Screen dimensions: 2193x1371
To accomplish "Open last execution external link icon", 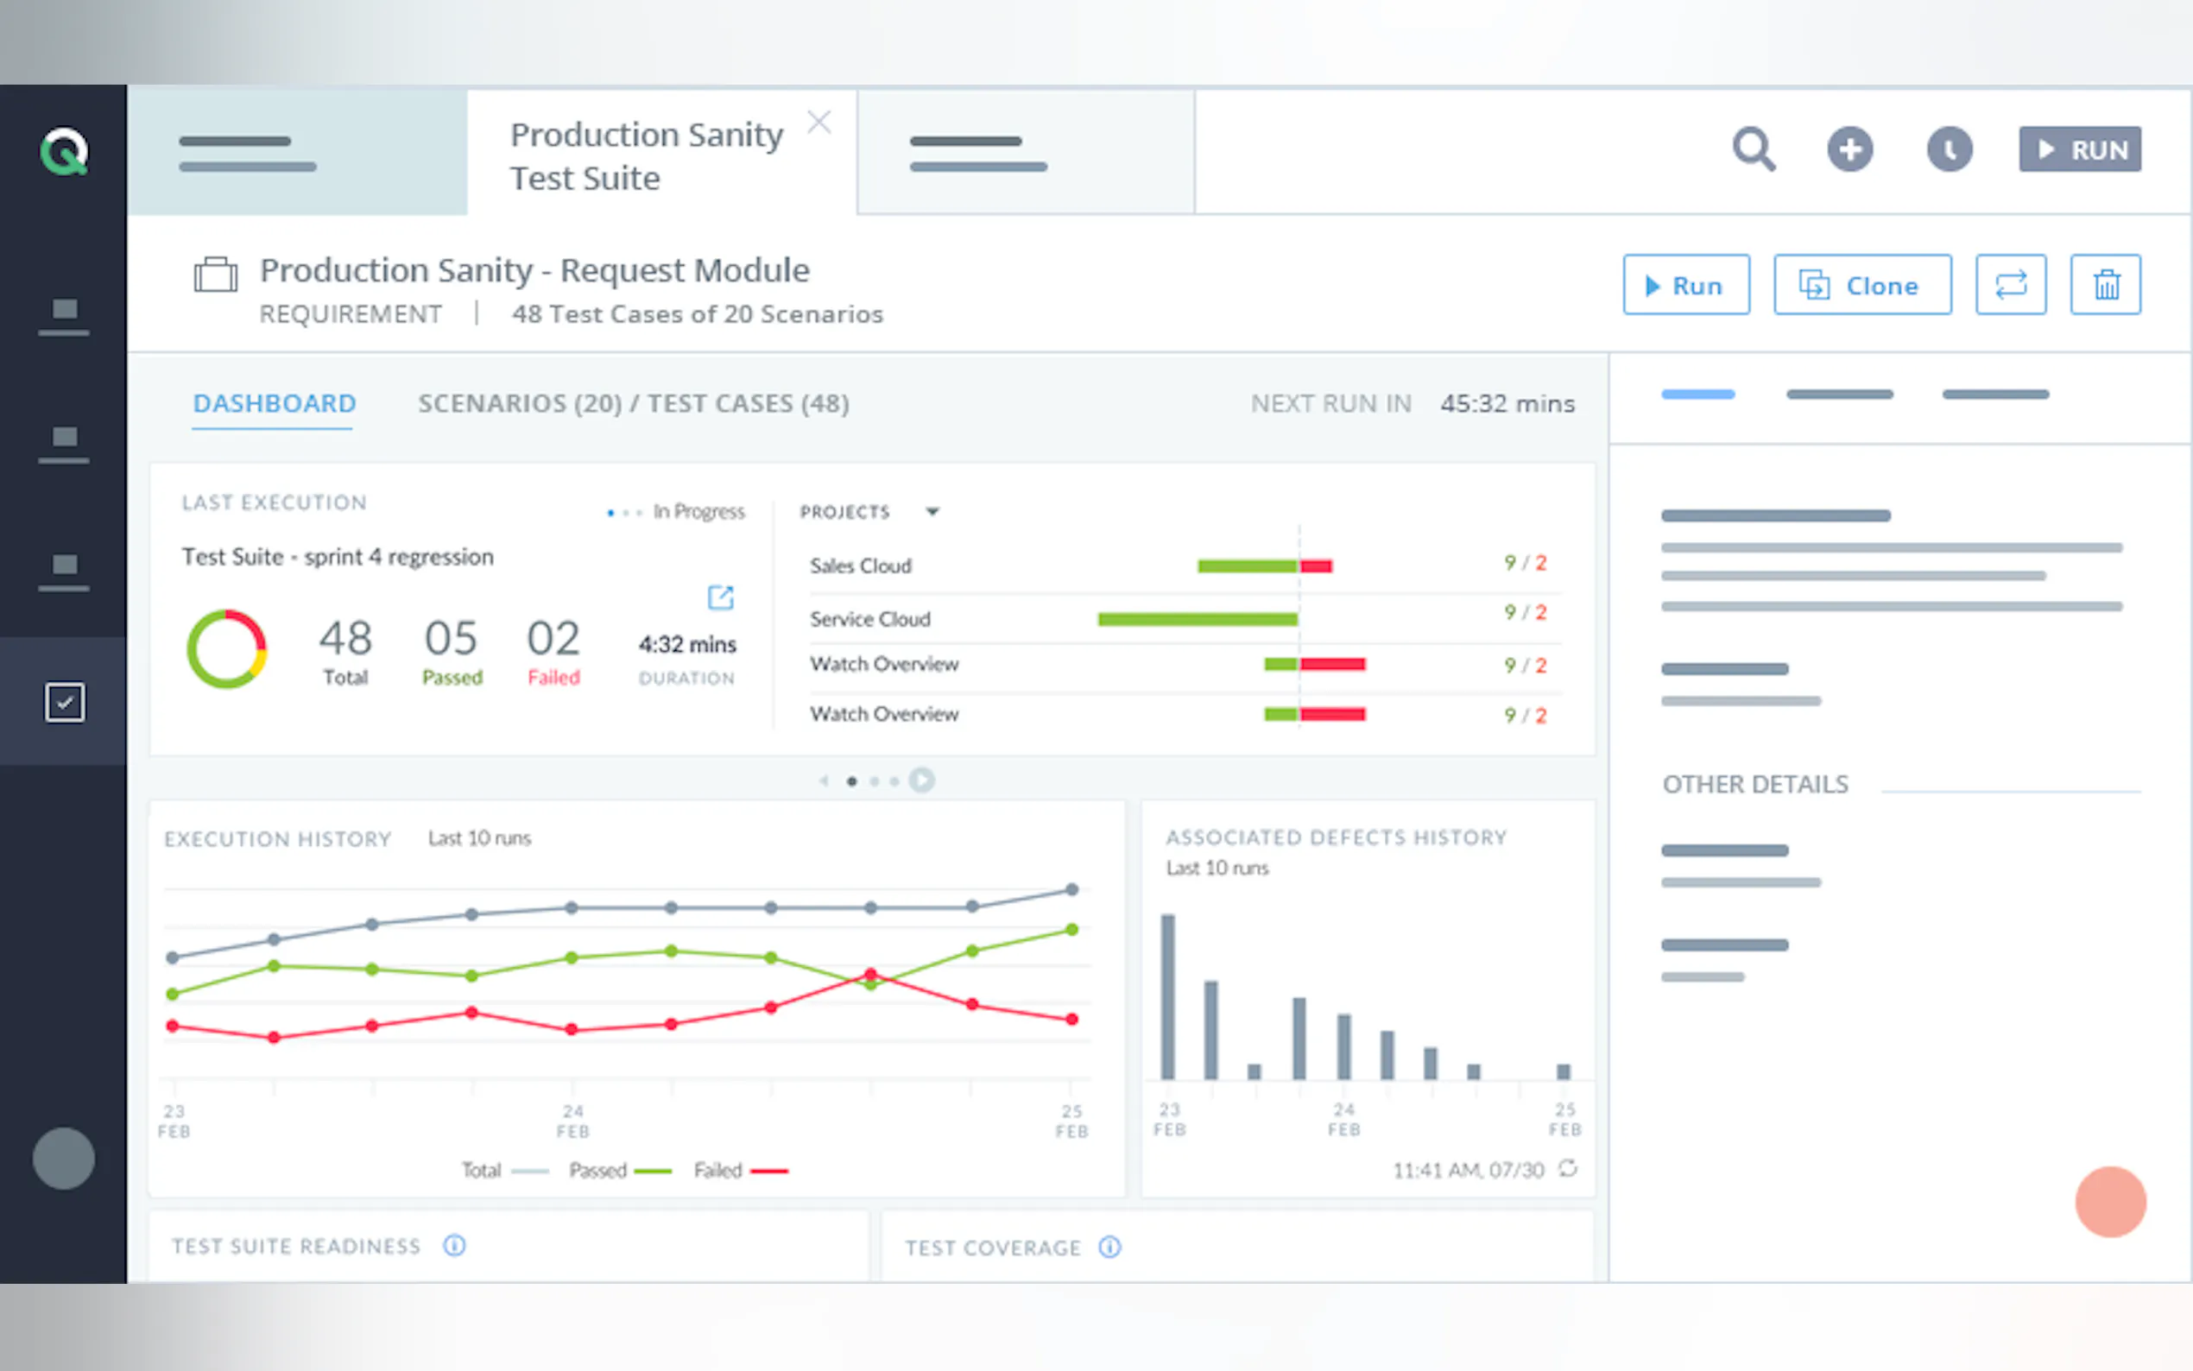I will [x=720, y=597].
